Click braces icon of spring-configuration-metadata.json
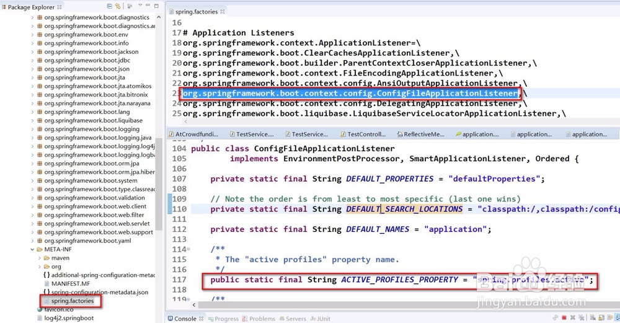Viewport: 620px width, 323px height. pos(46,293)
